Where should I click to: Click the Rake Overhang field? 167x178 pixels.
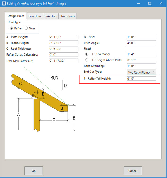[141, 66]
